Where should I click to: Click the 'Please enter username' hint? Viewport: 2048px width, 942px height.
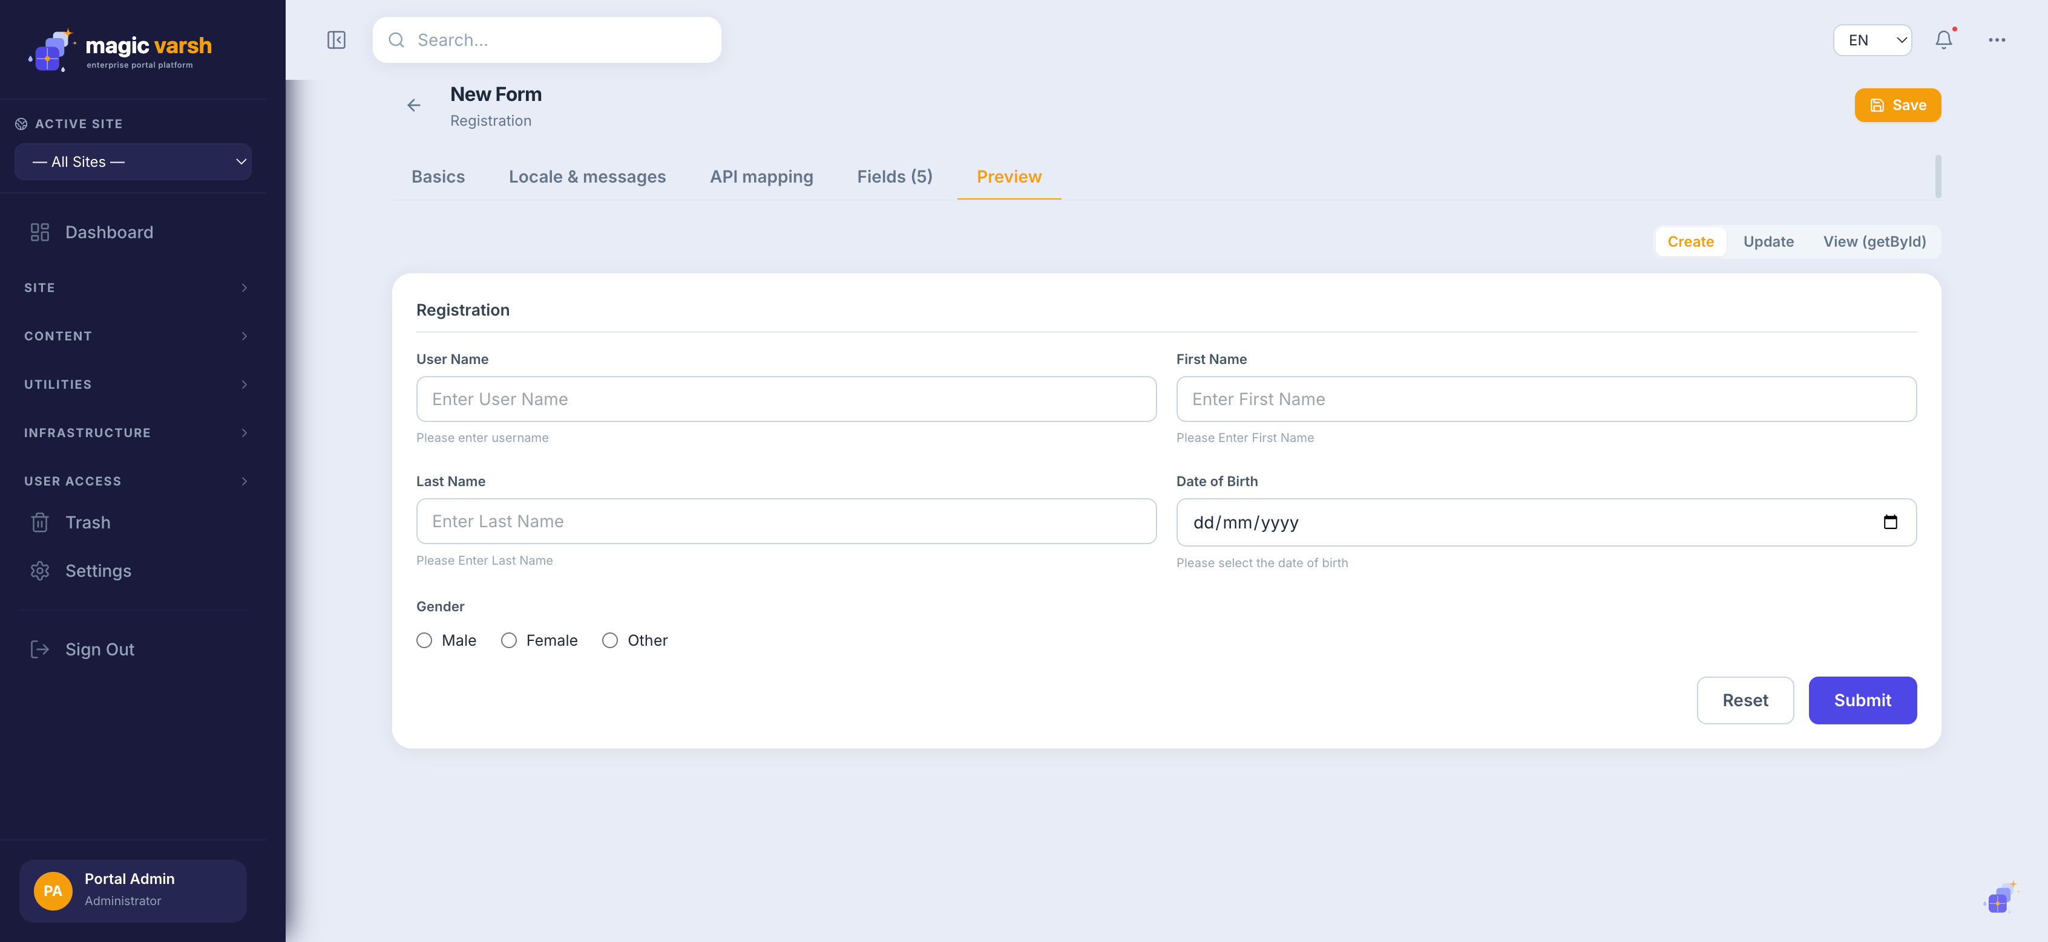pyautogui.click(x=482, y=438)
